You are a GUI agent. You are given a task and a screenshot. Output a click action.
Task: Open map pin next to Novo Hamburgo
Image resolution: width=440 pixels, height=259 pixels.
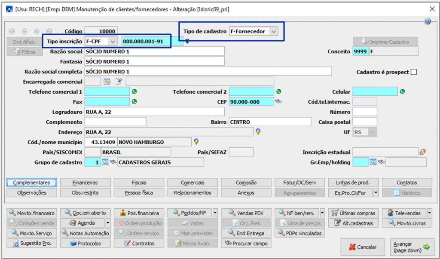click(196, 142)
